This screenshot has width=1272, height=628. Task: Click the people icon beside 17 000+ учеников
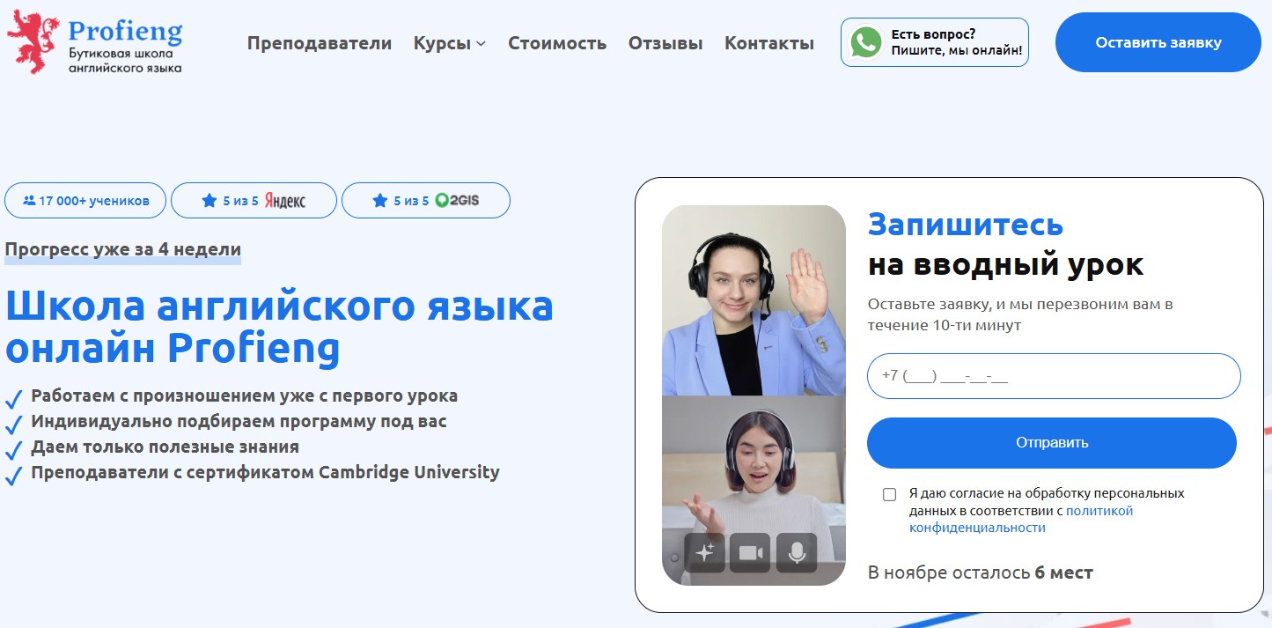(x=29, y=201)
